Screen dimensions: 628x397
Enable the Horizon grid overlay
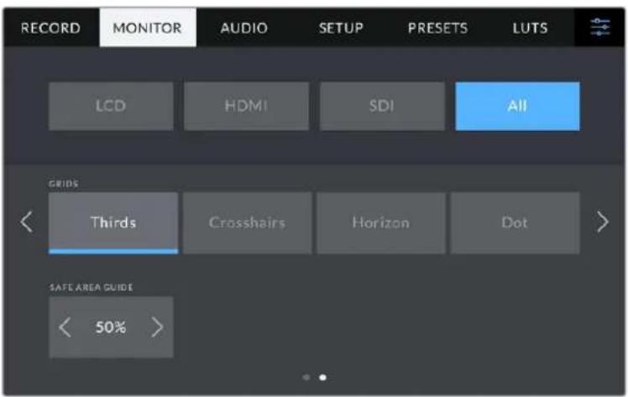coord(381,222)
